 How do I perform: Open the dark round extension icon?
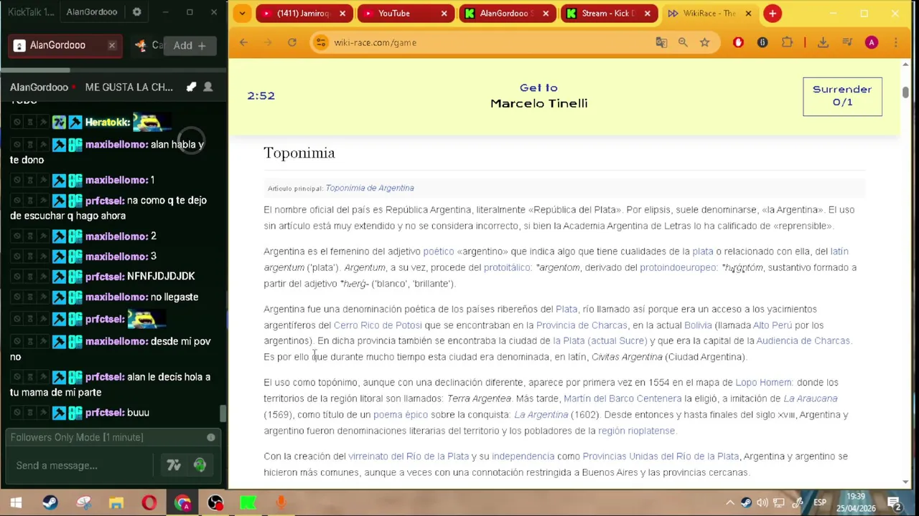click(x=762, y=42)
